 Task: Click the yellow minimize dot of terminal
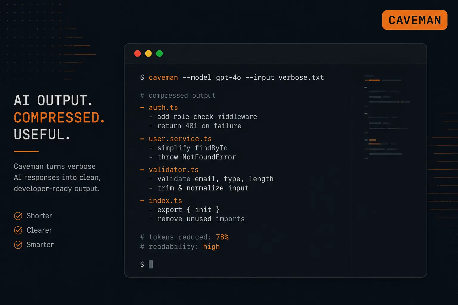click(148, 53)
